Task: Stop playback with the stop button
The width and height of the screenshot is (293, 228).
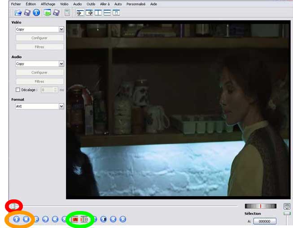Action: point(26,219)
